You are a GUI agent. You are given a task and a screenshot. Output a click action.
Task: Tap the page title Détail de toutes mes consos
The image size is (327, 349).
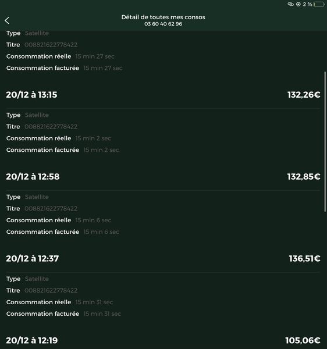click(163, 17)
